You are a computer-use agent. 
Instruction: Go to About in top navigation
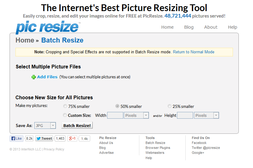[x=211, y=27]
